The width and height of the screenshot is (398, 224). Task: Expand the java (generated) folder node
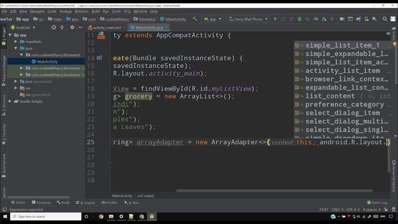point(16,82)
